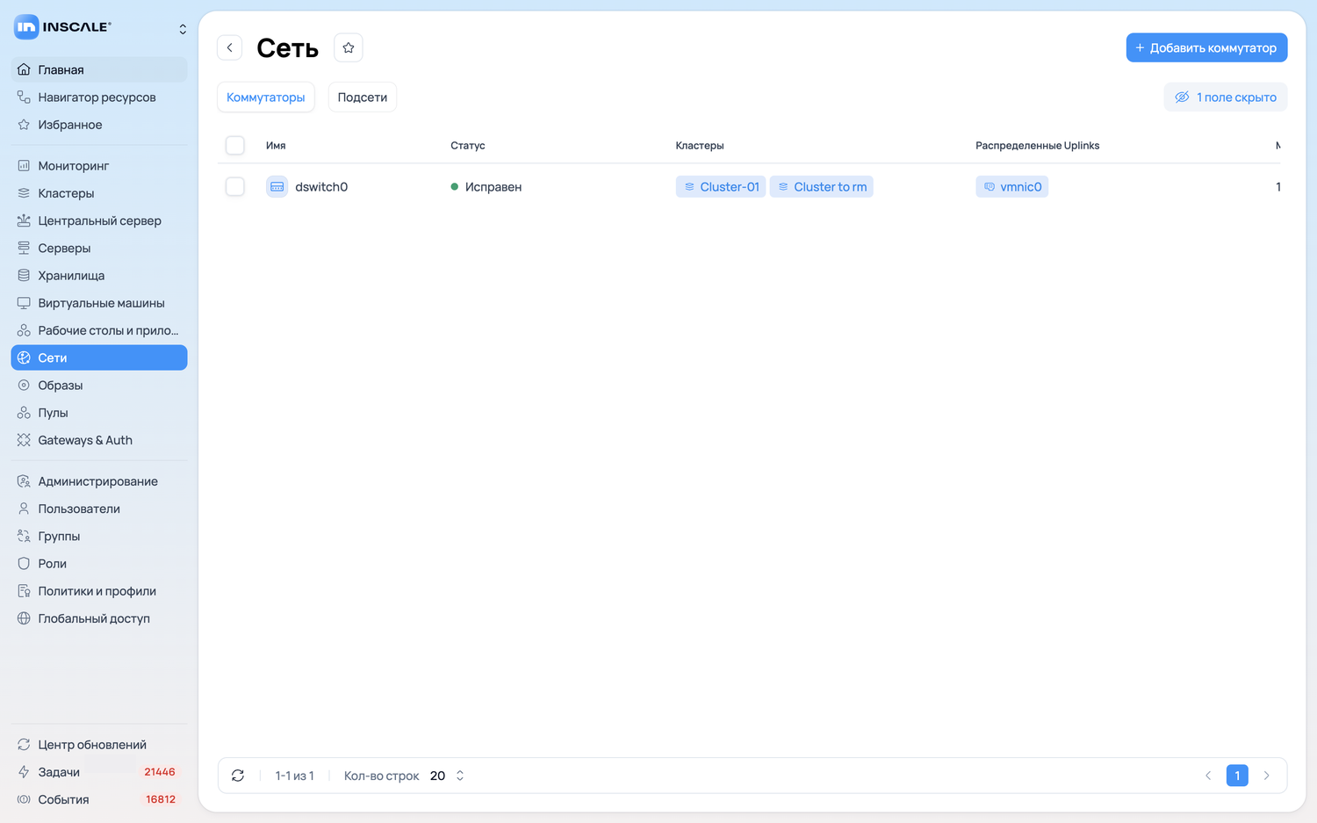
Task: Go to Главная in the sidebar
Action: tap(99, 69)
